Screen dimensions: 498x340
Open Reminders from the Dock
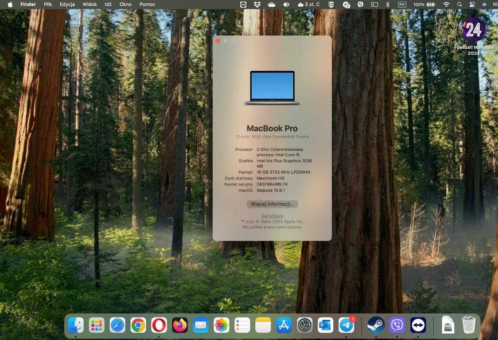pos(243,326)
